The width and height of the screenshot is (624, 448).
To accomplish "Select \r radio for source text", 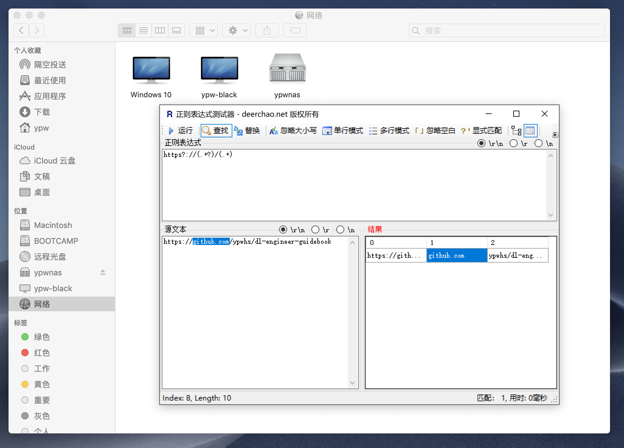I will (315, 229).
